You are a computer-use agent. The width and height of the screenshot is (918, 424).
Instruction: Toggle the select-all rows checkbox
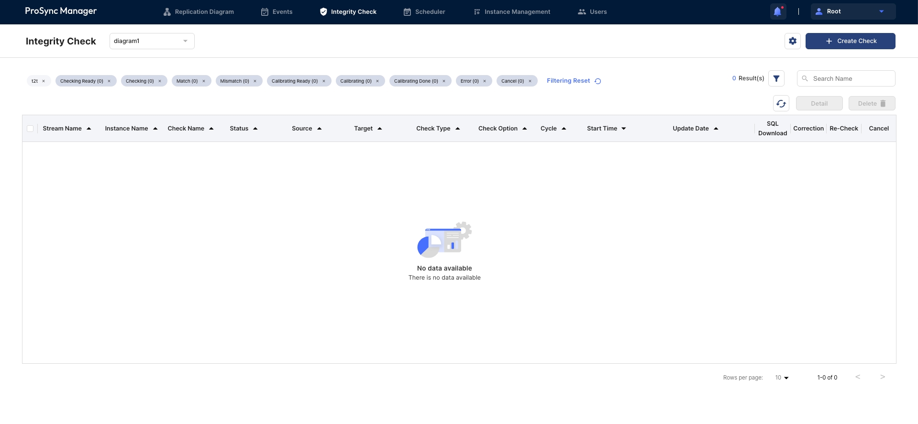(30, 129)
